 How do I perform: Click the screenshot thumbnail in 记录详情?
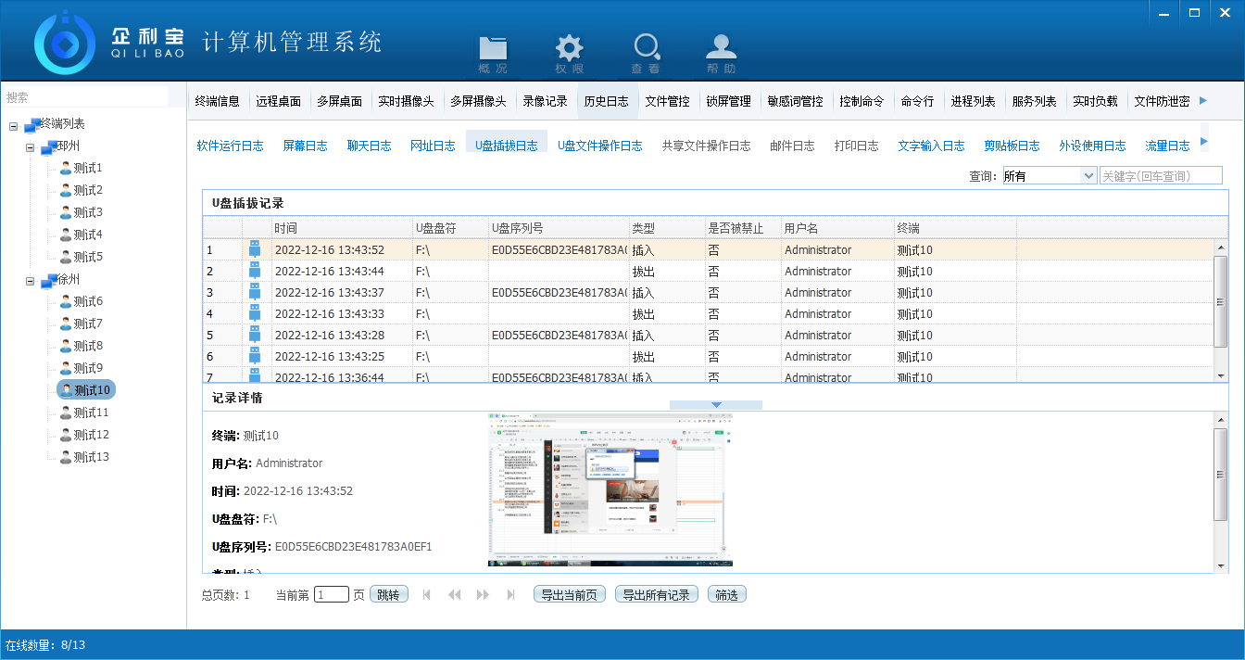click(610, 489)
